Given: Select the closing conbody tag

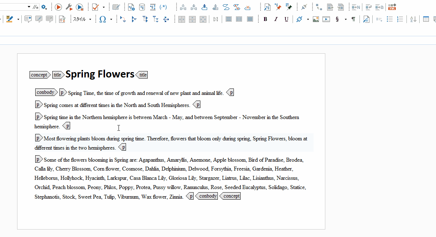Looking at the screenshot, I should 206,196.
